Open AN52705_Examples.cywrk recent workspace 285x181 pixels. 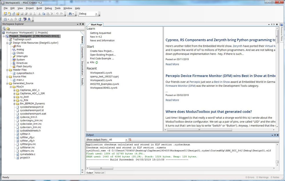(x=105, y=84)
